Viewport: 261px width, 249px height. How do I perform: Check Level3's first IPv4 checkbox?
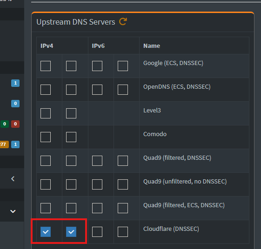(46, 113)
